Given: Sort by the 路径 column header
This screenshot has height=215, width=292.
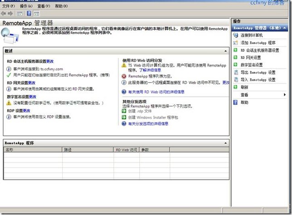Looking at the screenshot, I should [88, 150].
